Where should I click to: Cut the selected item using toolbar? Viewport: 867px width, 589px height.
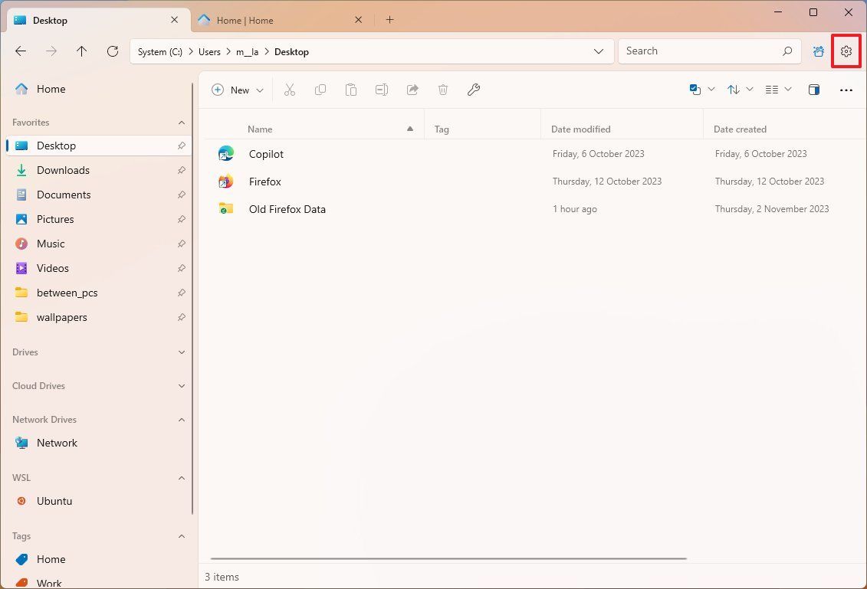coord(290,90)
